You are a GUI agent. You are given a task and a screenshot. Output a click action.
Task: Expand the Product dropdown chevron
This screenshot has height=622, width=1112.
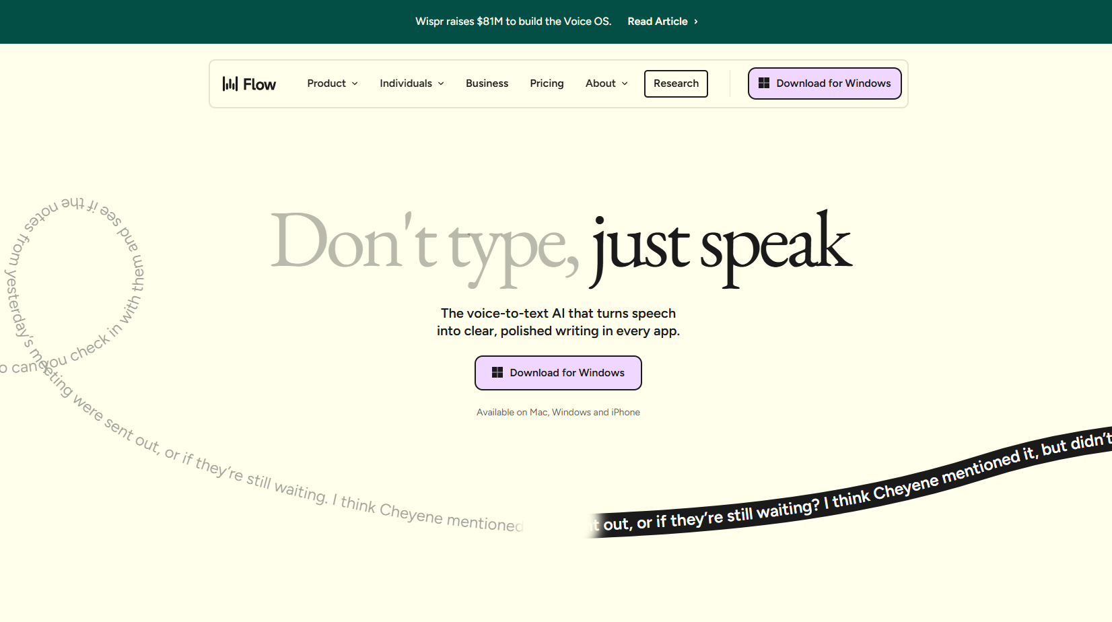click(355, 83)
